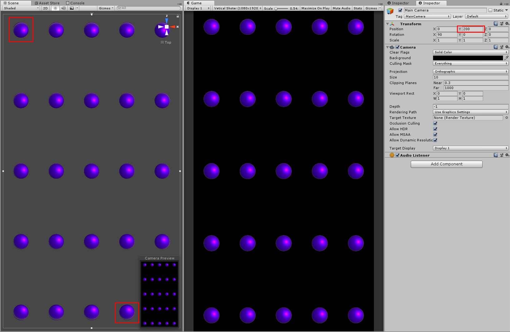
Task: Open Game panel context menu icon
Action: coord(380,4)
